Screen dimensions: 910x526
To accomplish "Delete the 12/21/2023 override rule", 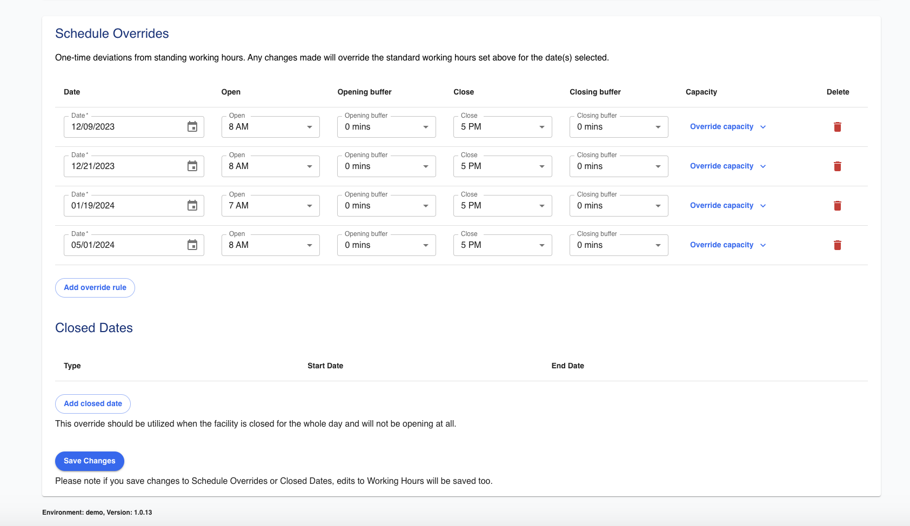I will coord(837,166).
